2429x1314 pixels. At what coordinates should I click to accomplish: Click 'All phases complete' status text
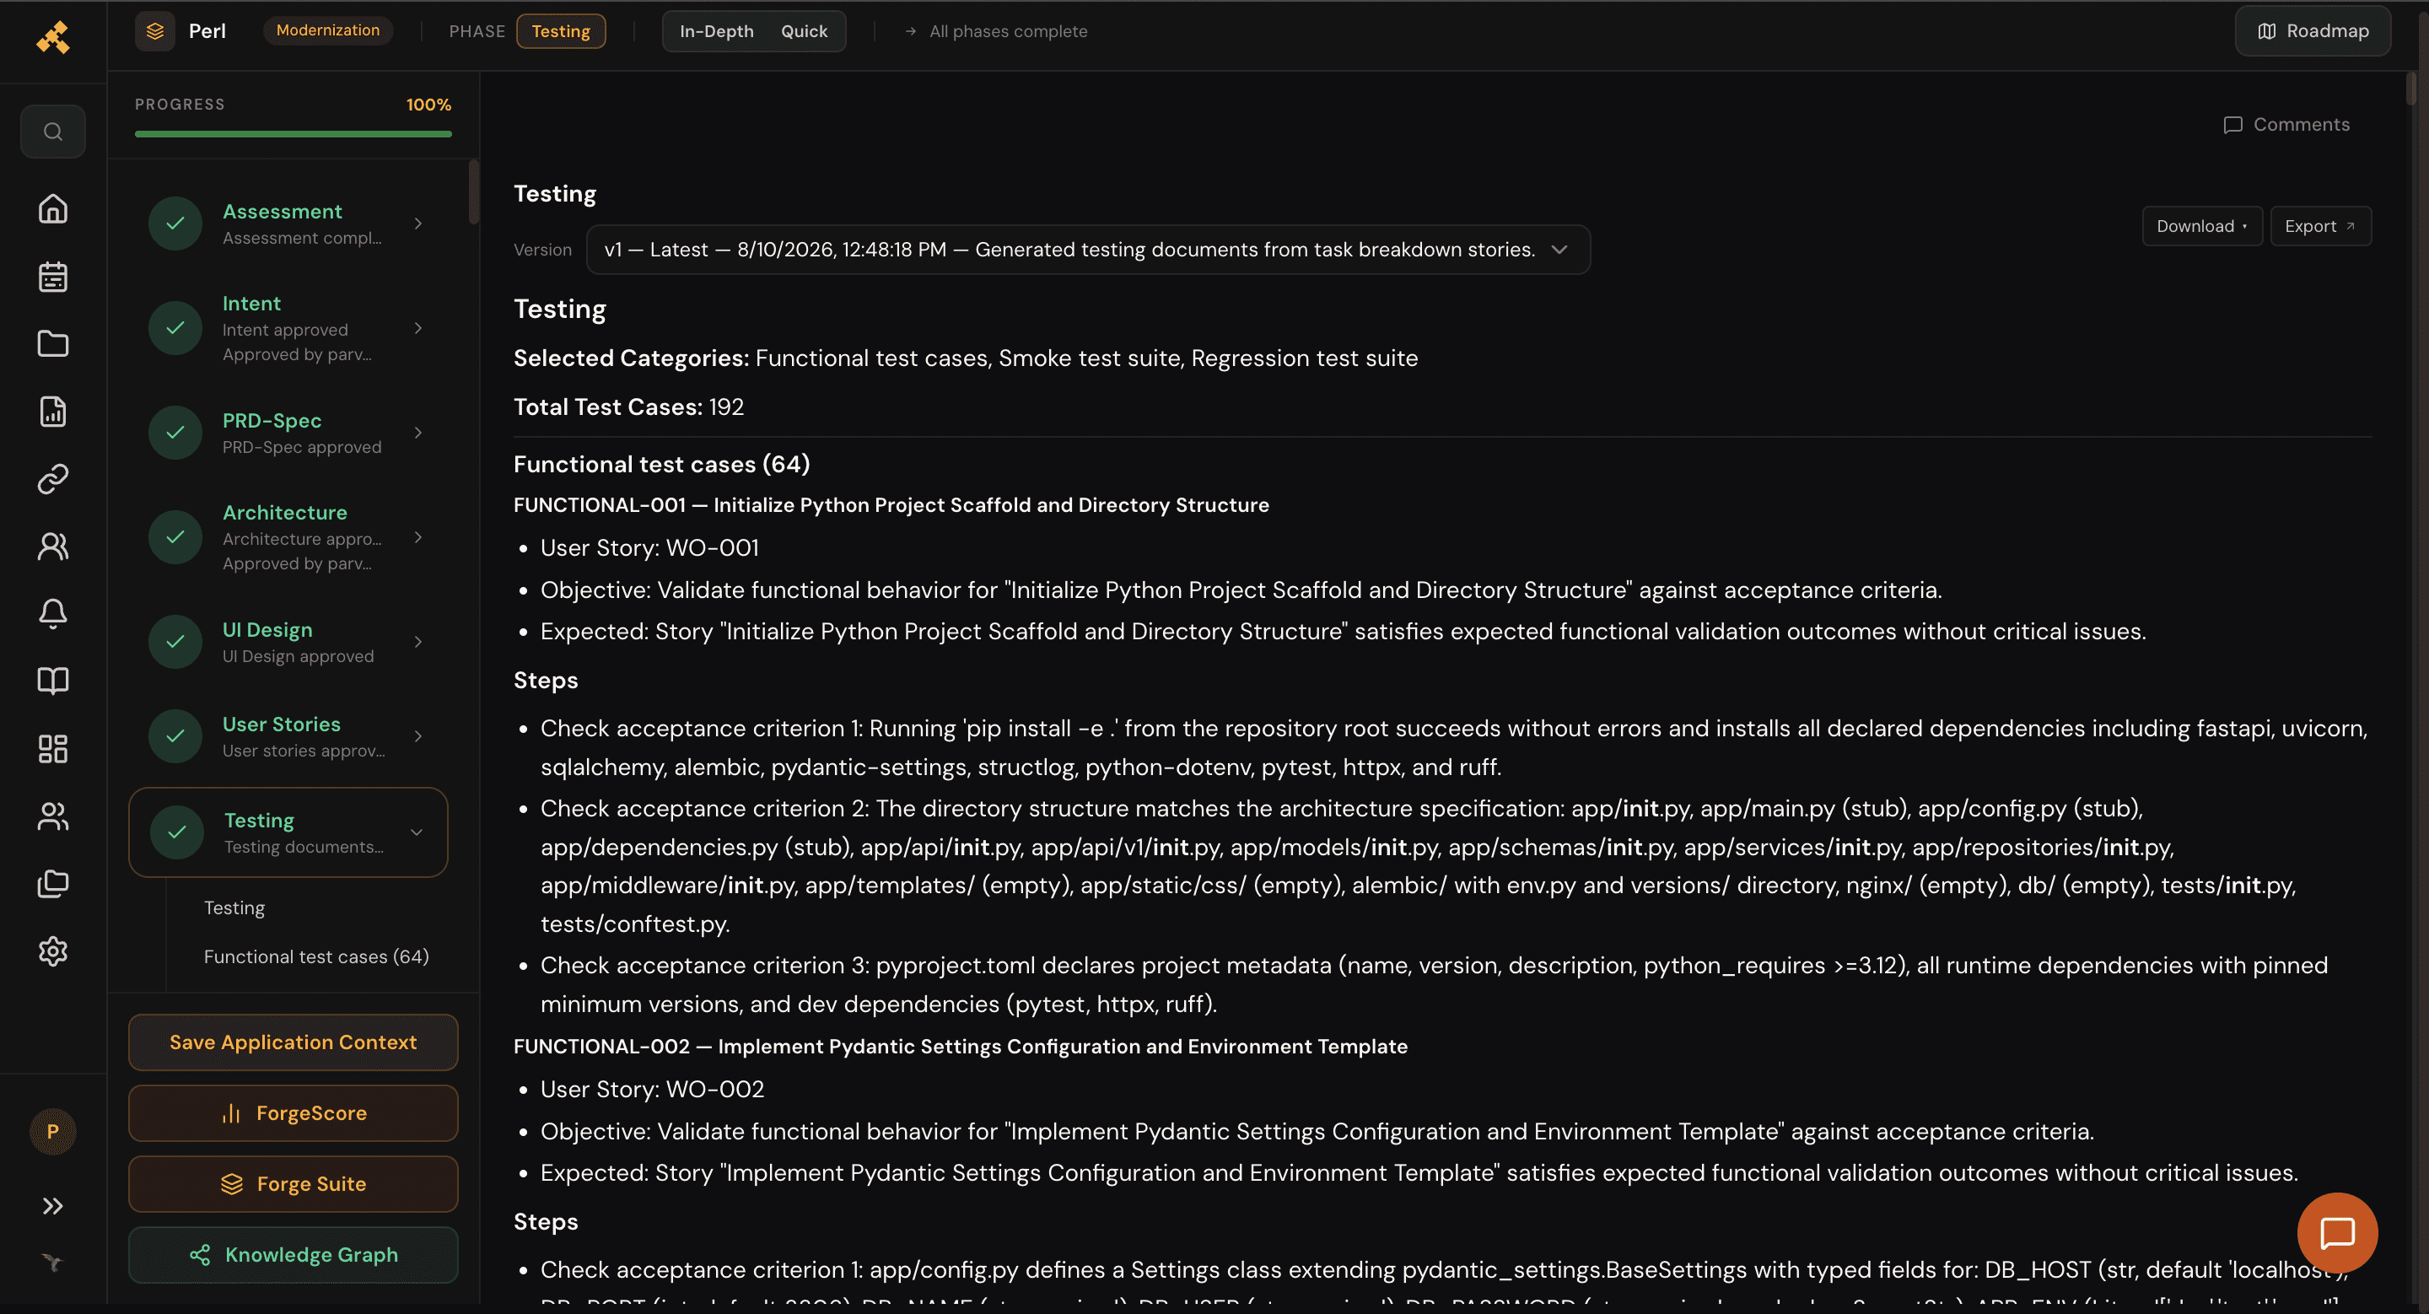pyautogui.click(x=1008, y=31)
